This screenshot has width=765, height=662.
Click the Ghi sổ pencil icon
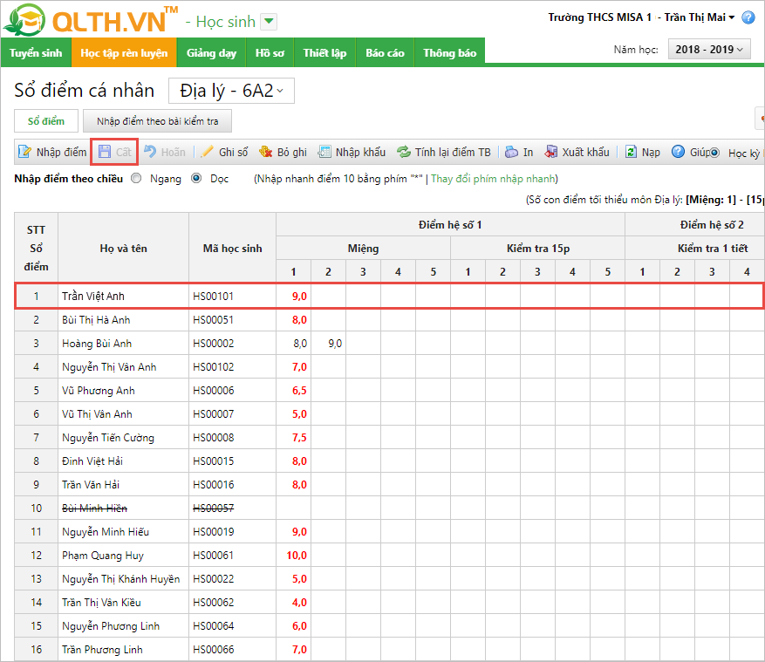(208, 152)
